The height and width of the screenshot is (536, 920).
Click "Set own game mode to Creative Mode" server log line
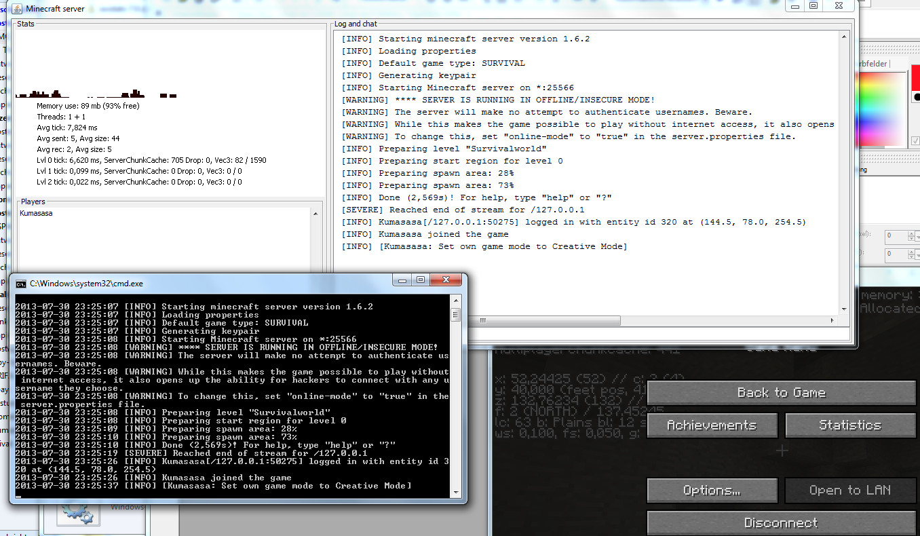click(484, 246)
